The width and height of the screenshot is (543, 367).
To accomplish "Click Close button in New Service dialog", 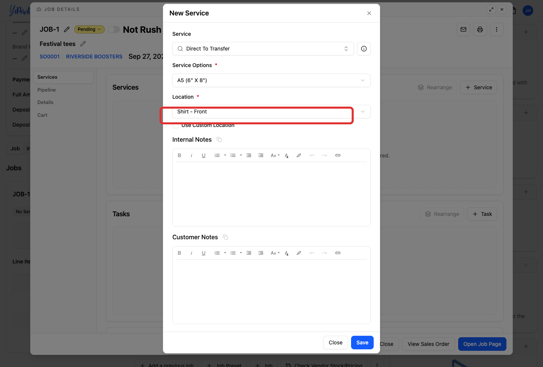I will tap(336, 343).
